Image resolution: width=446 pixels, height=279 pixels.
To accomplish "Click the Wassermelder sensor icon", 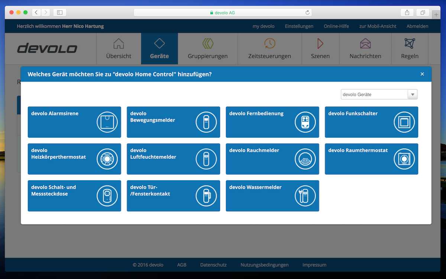I will [x=306, y=196].
